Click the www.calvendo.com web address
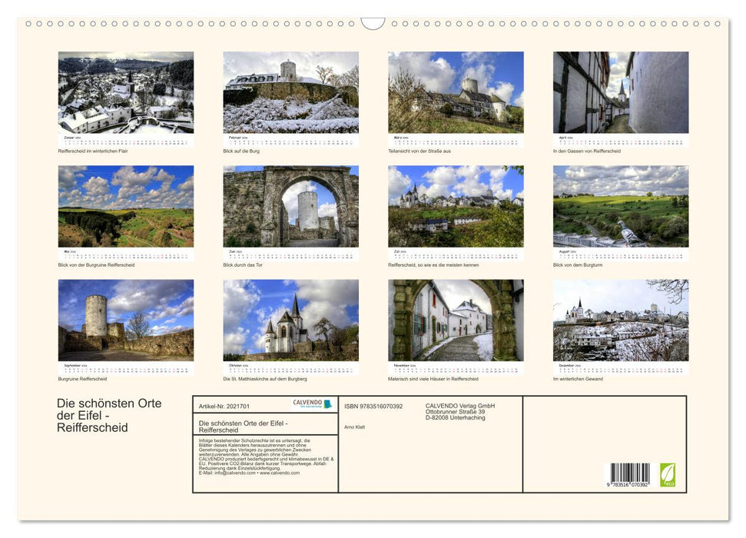This screenshot has height=538, width=746. point(279,473)
